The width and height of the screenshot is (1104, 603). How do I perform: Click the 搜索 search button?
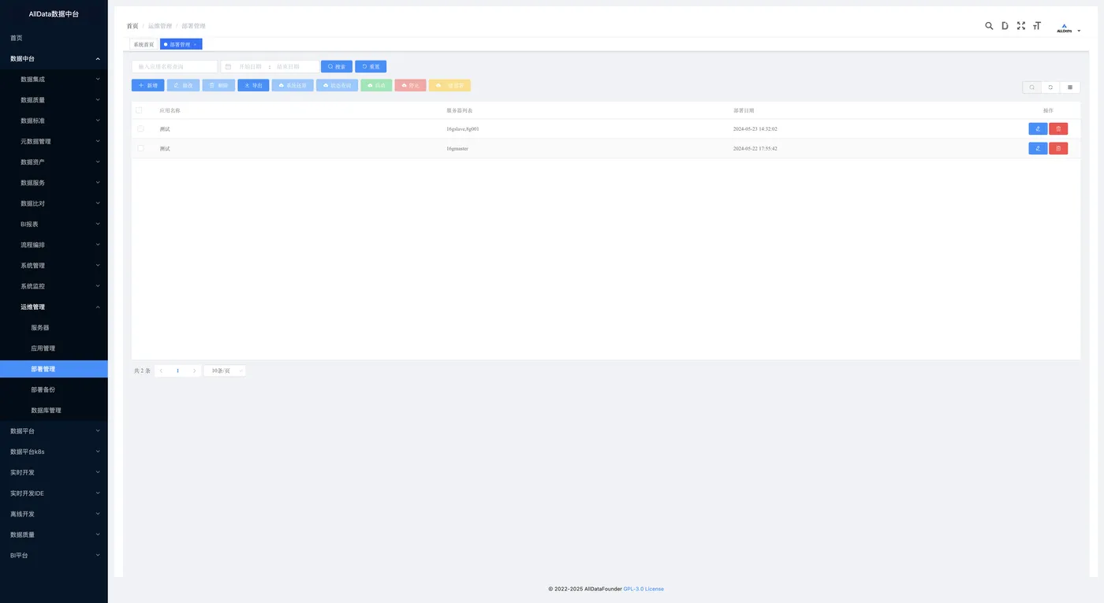click(x=337, y=67)
